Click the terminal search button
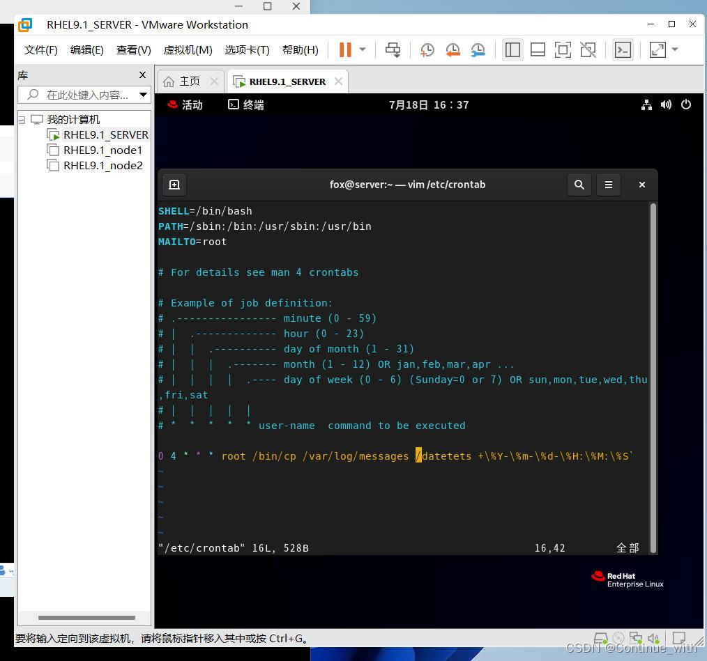Image resolution: width=707 pixels, height=661 pixels. pyautogui.click(x=579, y=185)
